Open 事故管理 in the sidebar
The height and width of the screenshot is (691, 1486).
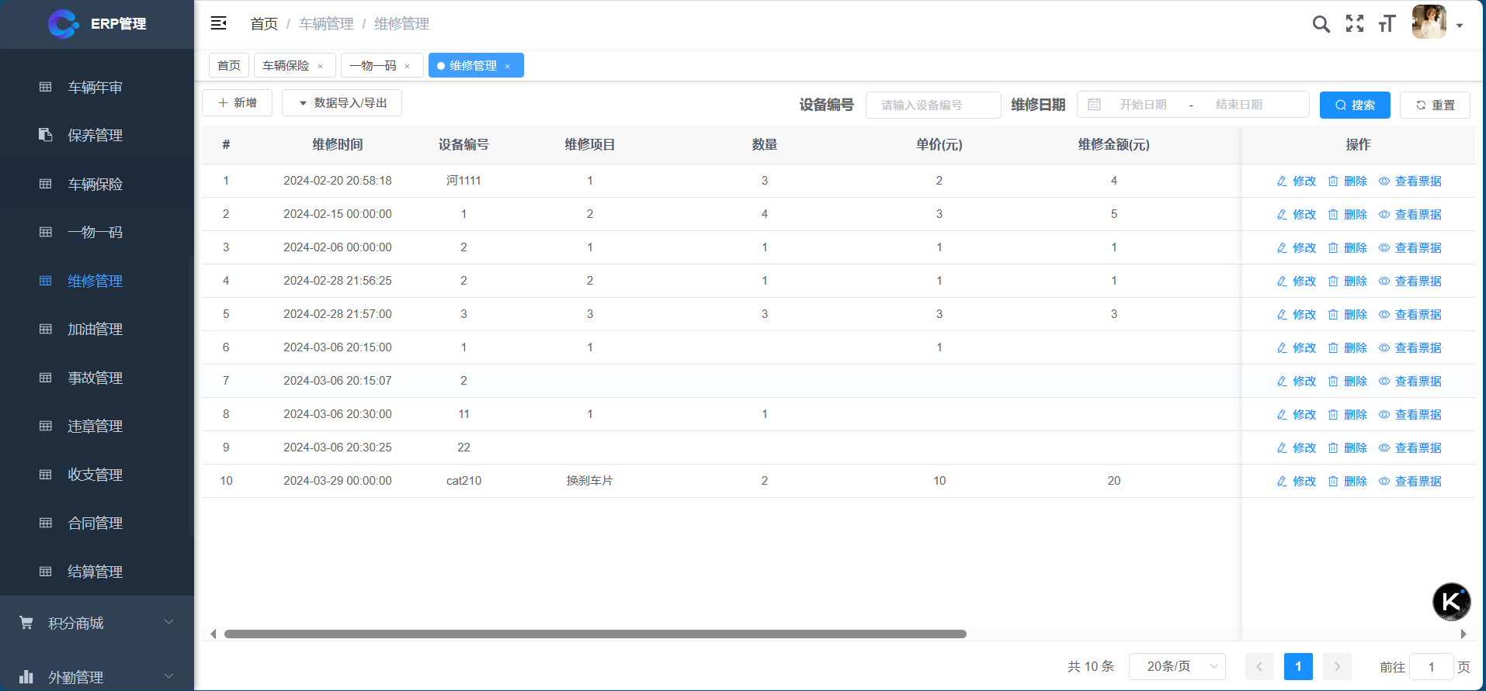97,378
